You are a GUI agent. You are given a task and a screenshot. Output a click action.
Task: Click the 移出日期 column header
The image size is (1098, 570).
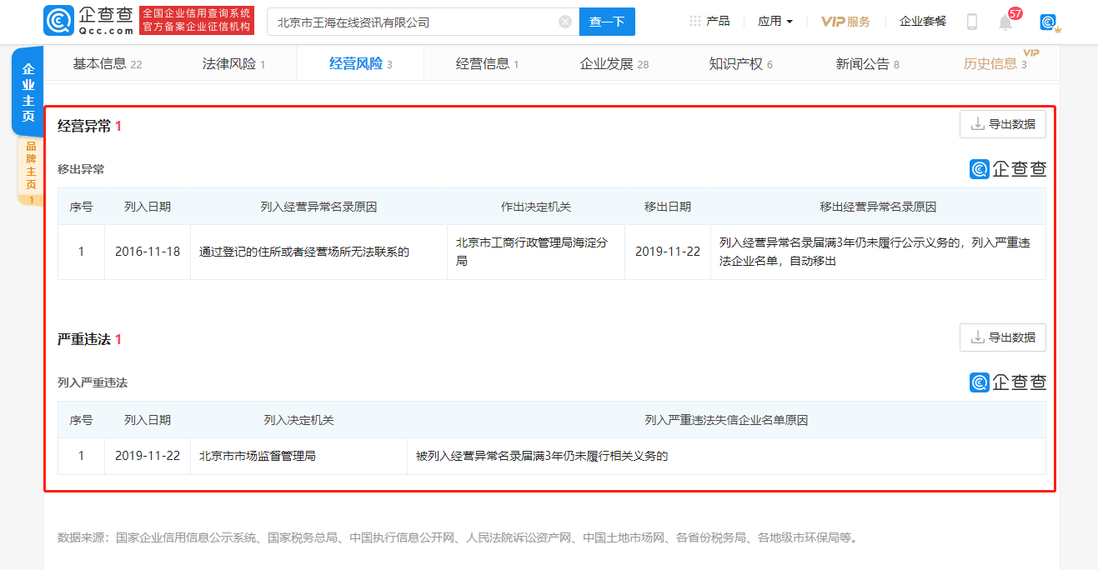tap(668, 207)
